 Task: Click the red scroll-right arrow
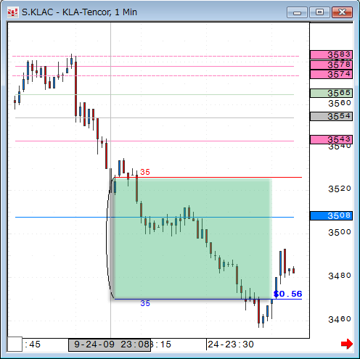[347, 344]
